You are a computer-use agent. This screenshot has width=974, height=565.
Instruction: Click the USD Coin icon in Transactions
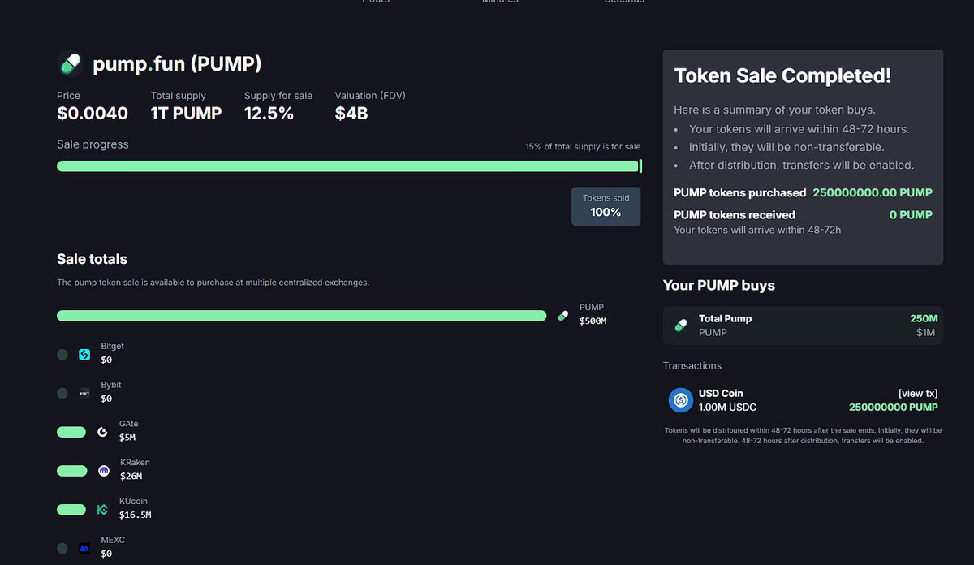680,399
